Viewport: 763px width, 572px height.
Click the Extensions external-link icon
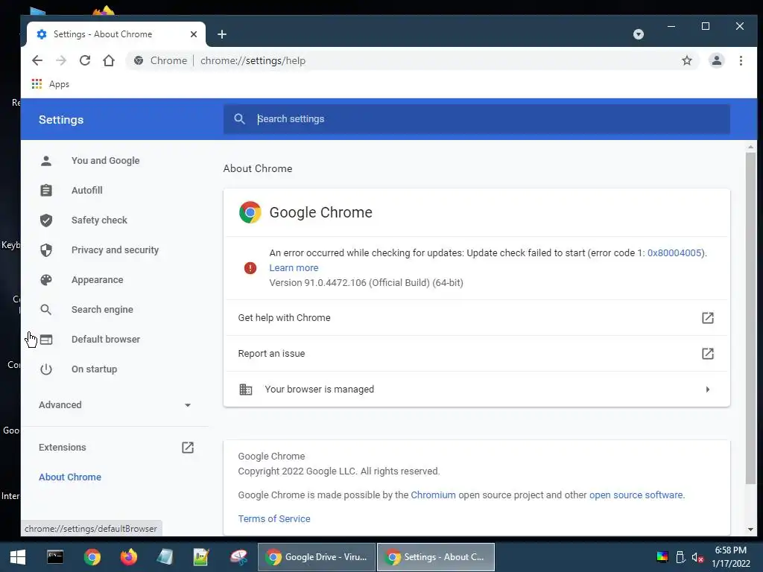click(x=188, y=447)
